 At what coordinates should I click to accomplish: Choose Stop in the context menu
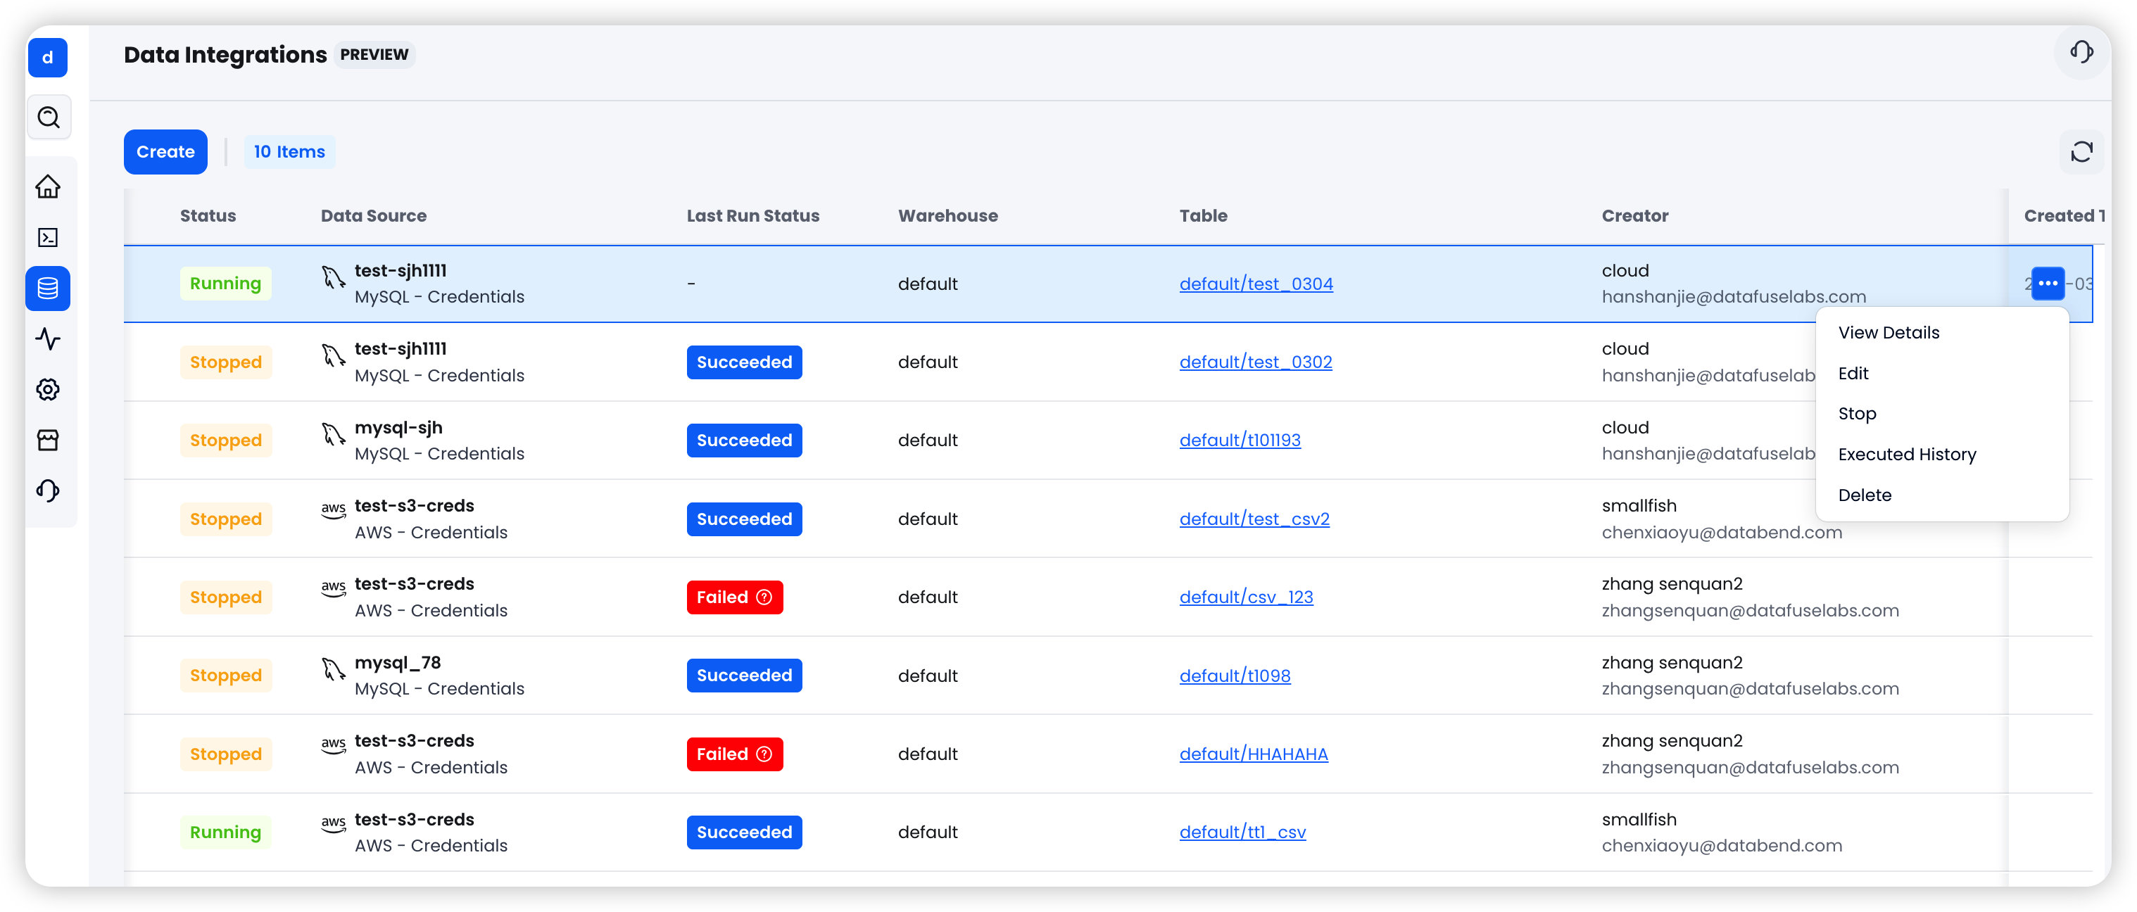coord(1857,414)
